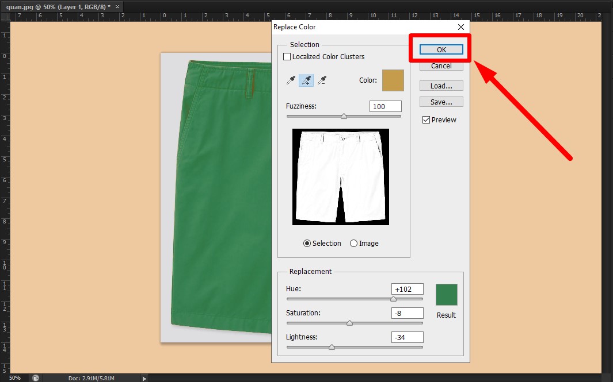The image size is (613, 382).
Task: Enable Localized Color Clusters
Action: coord(287,56)
